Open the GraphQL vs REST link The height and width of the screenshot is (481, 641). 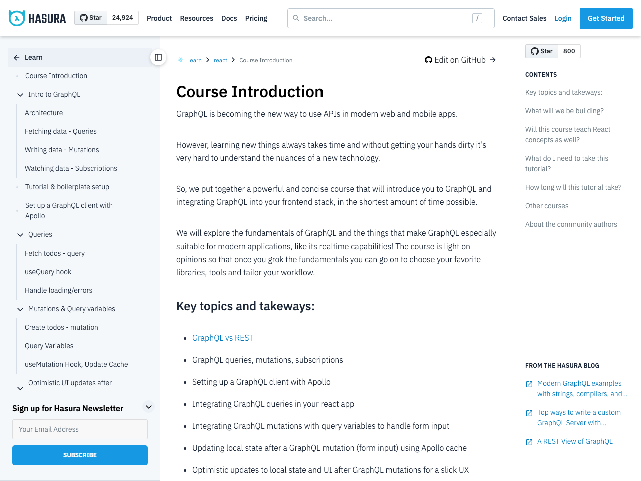click(223, 338)
